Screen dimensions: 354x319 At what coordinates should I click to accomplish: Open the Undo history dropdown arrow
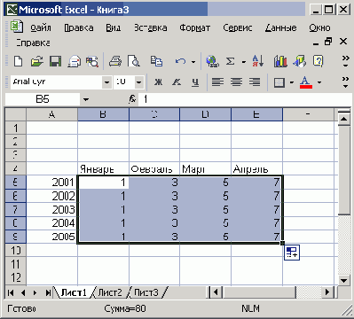click(193, 62)
